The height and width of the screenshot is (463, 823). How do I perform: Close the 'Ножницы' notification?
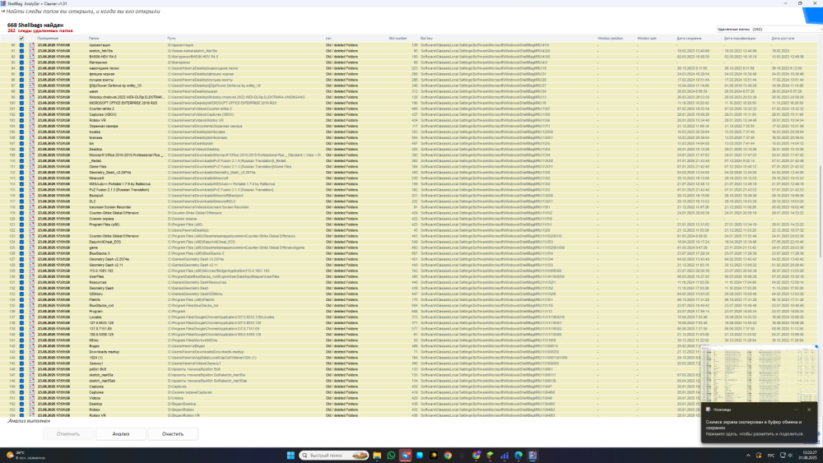(809, 410)
